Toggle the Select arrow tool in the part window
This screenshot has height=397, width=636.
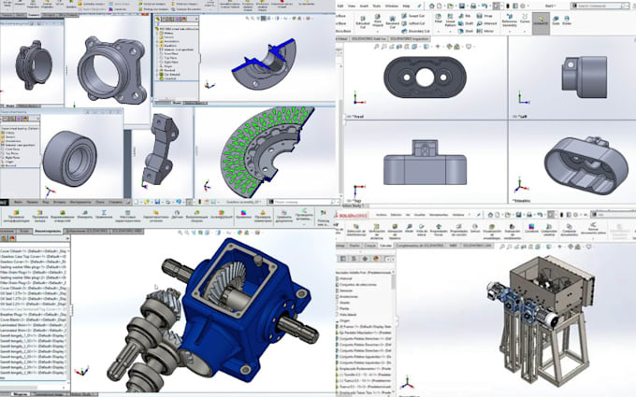click(496, 7)
